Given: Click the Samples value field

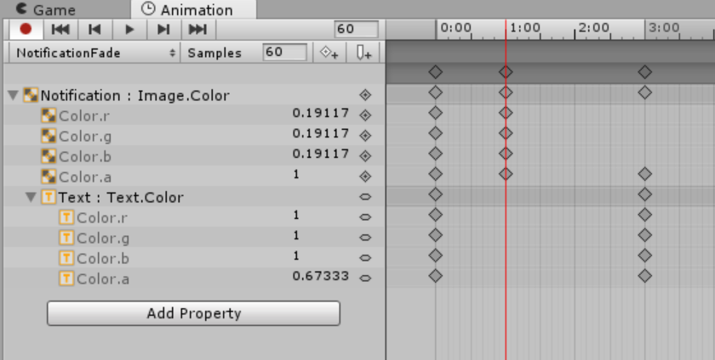Looking at the screenshot, I should click(x=285, y=53).
